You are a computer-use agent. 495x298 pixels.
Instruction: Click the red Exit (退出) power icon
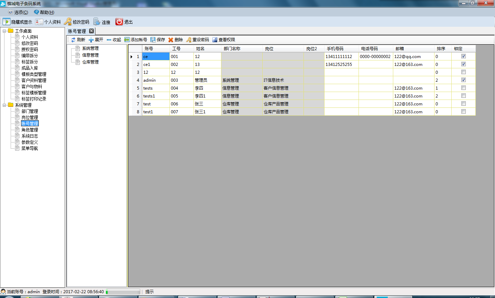coord(119,22)
